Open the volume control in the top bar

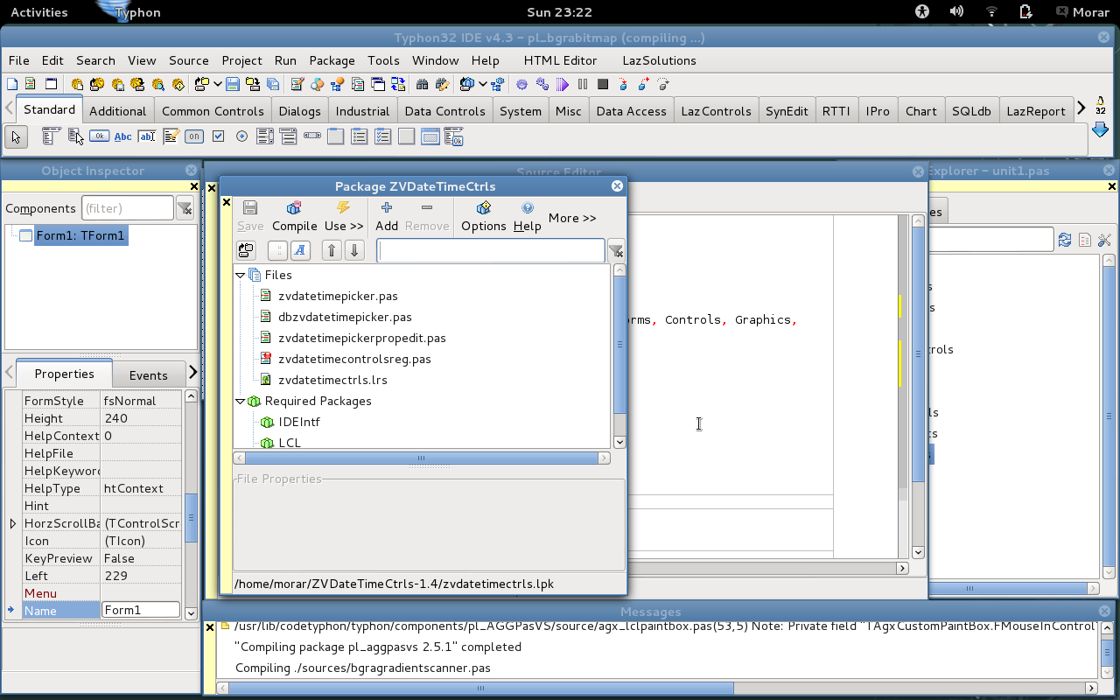[956, 12]
